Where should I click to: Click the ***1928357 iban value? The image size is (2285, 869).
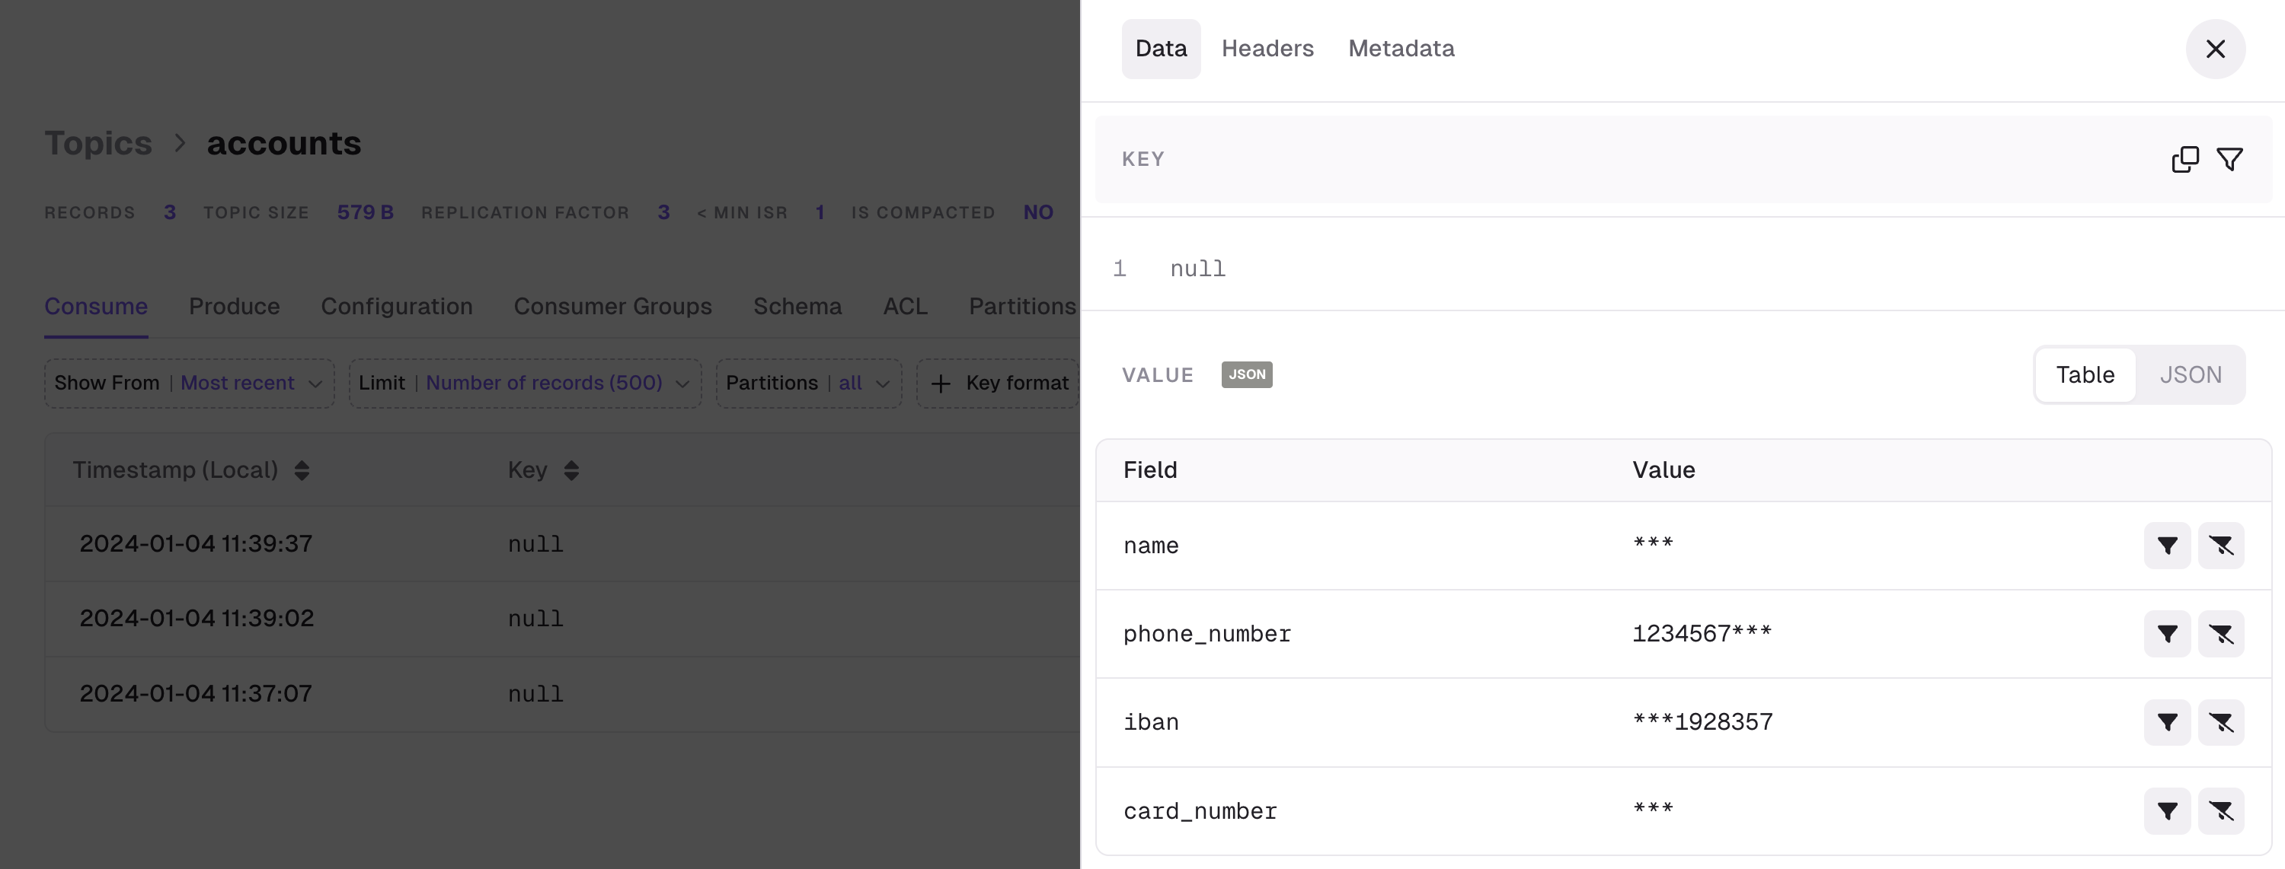point(1702,723)
